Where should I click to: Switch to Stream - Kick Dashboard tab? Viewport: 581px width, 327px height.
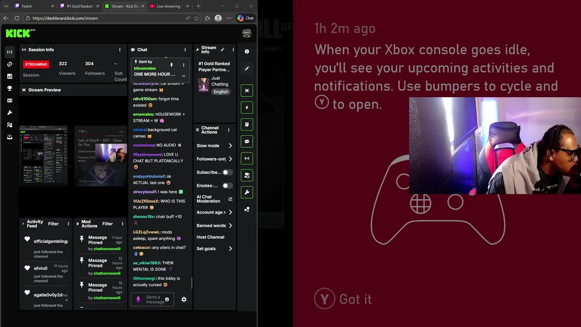(x=124, y=6)
